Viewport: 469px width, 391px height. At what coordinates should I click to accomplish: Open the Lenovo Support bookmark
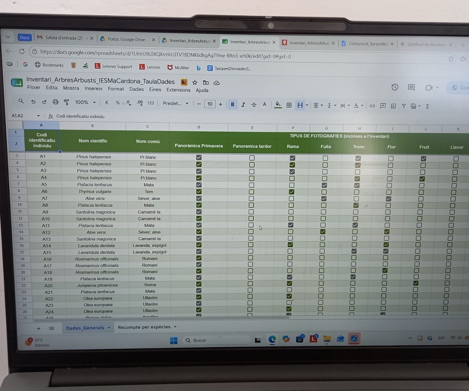(x=113, y=66)
